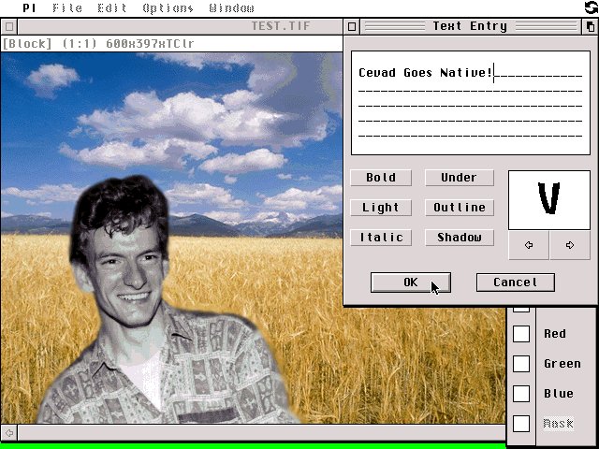Viewport: 599px width, 449px height.
Task: Select next font with the right arrow
Action: tap(570, 245)
